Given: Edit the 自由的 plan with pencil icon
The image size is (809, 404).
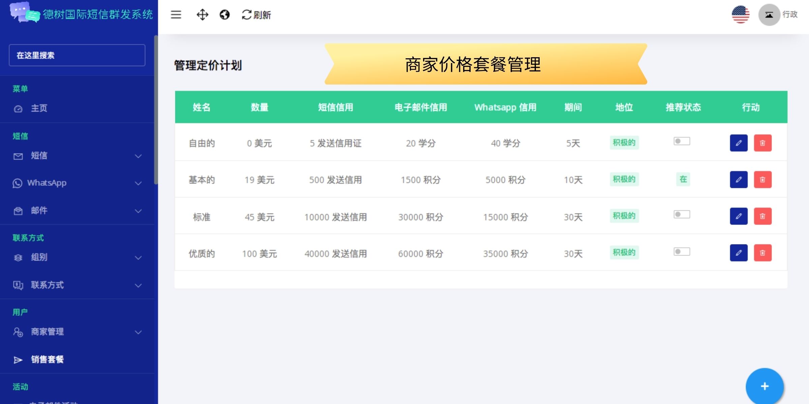Looking at the screenshot, I should pos(739,143).
